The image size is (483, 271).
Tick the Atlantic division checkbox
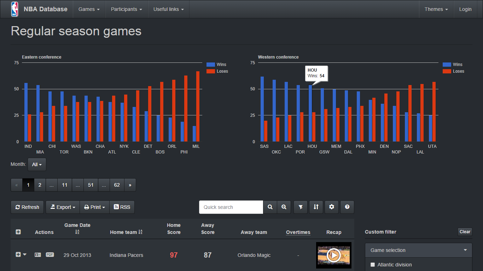[x=373, y=265]
